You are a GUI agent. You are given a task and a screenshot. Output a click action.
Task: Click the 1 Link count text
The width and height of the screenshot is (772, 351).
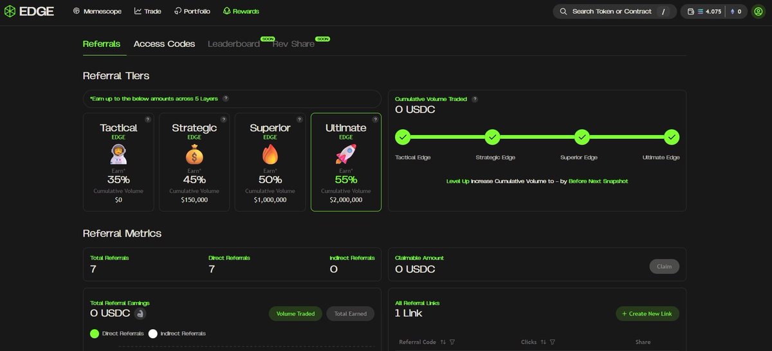[409, 314]
